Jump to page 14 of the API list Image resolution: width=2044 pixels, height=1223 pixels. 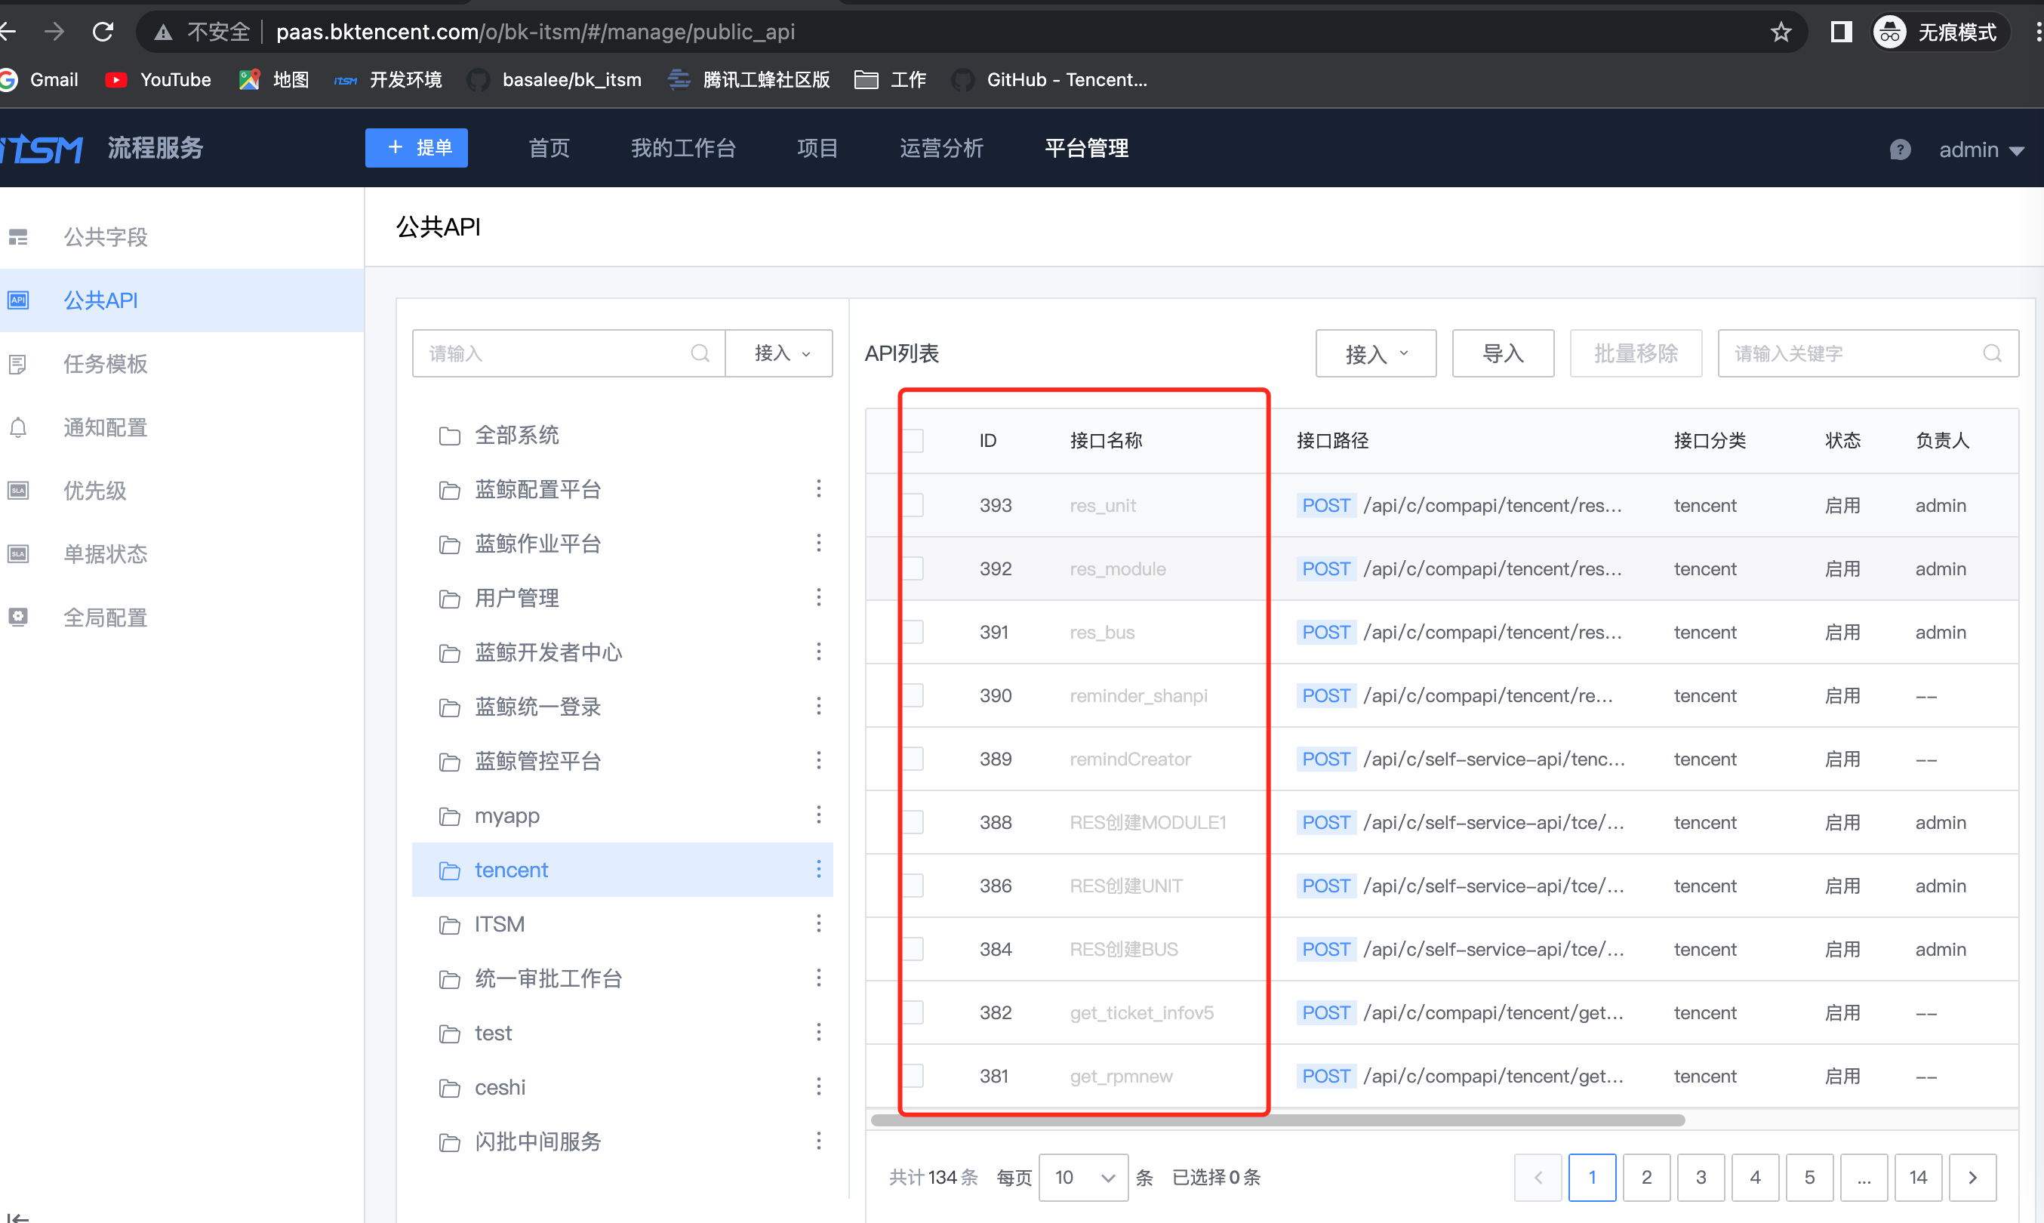(1918, 1177)
